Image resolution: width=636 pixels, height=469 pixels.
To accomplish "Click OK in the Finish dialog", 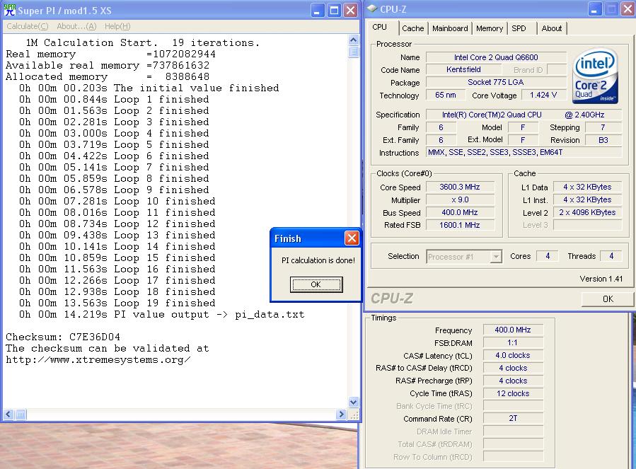I will click(316, 284).
